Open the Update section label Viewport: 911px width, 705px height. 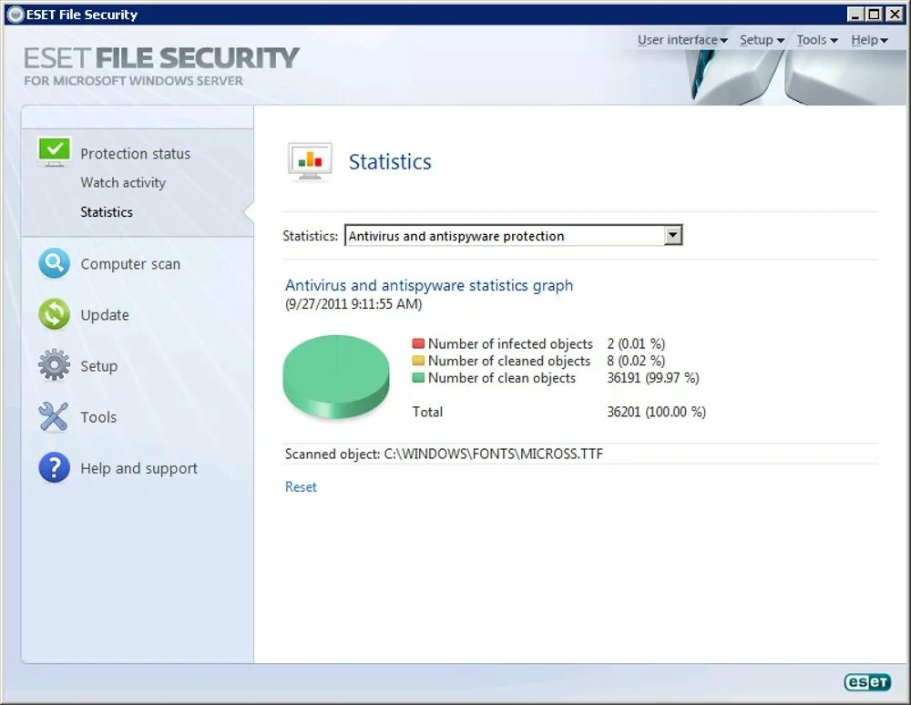pyautogui.click(x=105, y=315)
